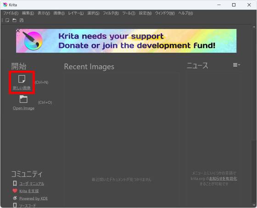Click the KDE gear icon
The width and height of the screenshot is (257, 208).
[x=15, y=198]
